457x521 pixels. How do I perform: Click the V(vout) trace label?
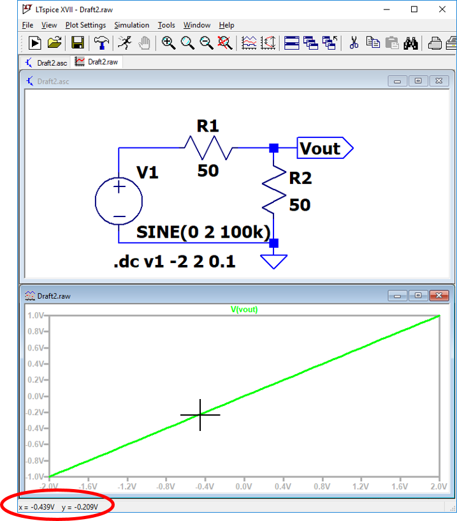pyautogui.click(x=244, y=310)
